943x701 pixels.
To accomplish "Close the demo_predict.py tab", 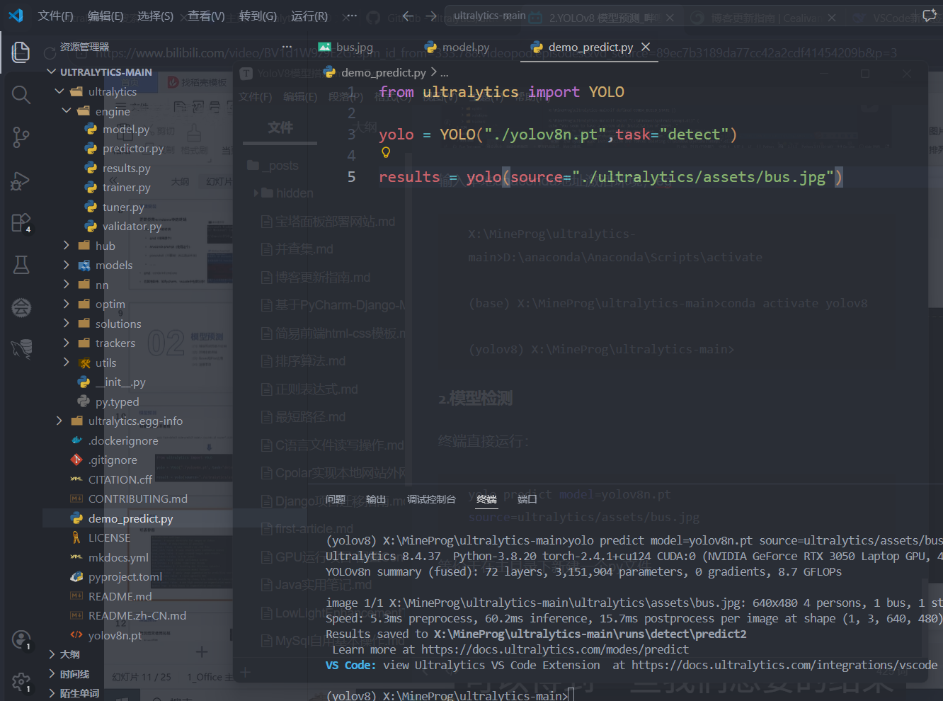I will point(646,47).
